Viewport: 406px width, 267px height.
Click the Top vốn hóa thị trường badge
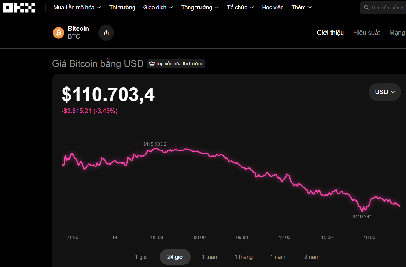[x=176, y=64]
